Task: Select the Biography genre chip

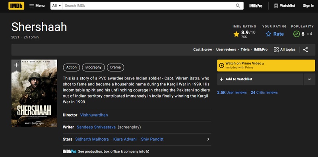Action: click(x=93, y=67)
